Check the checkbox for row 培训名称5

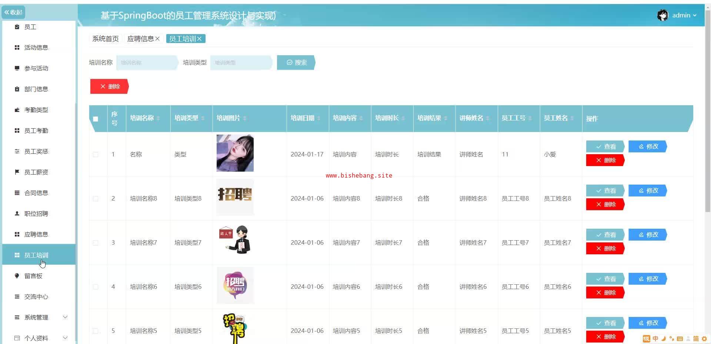[96, 331]
